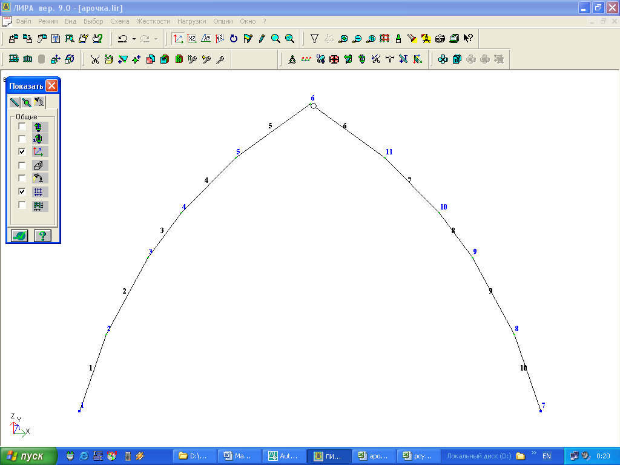Image resolution: width=620 pixels, height=465 pixels.
Task: Click the red loads arrows icon
Action: [x=306, y=59]
